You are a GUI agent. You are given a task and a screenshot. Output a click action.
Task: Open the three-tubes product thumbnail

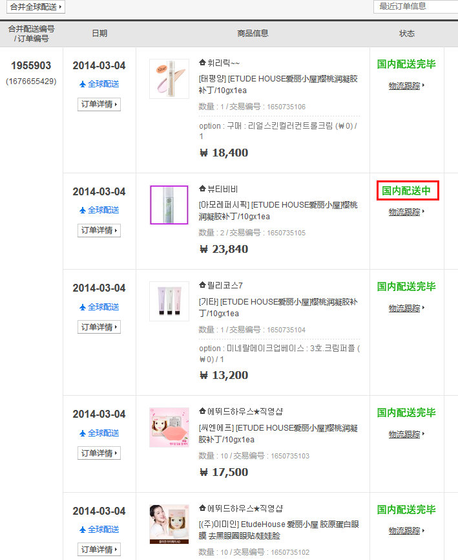[x=169, y=301]
